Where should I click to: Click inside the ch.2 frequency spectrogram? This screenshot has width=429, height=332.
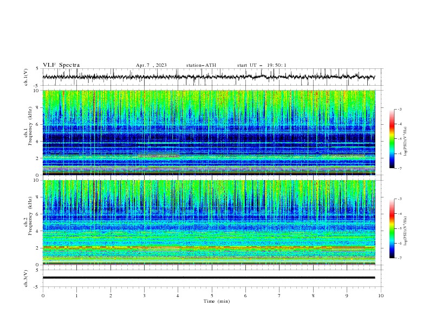coord(209,222)
